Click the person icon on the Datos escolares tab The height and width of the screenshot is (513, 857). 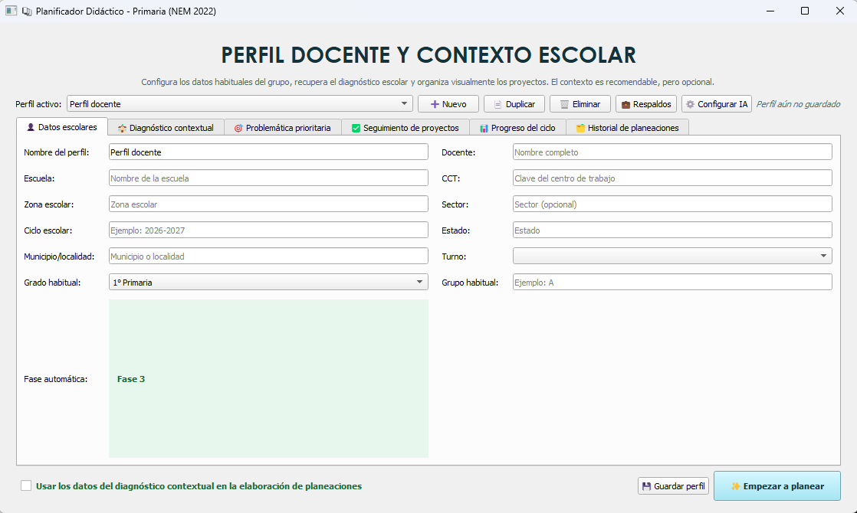point(31,127)
